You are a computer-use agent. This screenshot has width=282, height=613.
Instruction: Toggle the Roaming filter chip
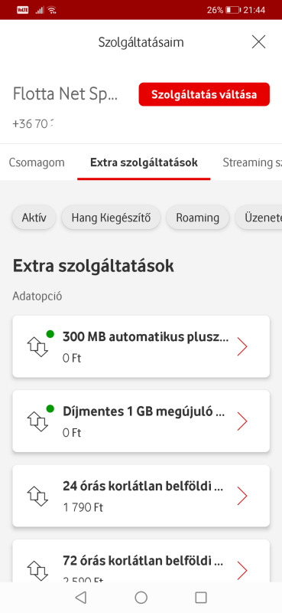pos(197,218)
